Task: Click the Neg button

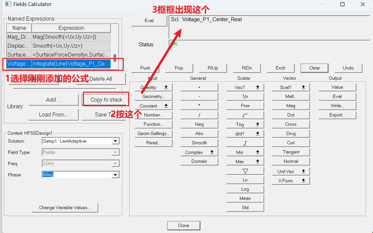Action: (199, 124)
